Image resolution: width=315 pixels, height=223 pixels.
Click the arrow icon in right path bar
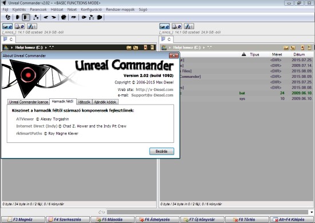click(x=302, y=47)
